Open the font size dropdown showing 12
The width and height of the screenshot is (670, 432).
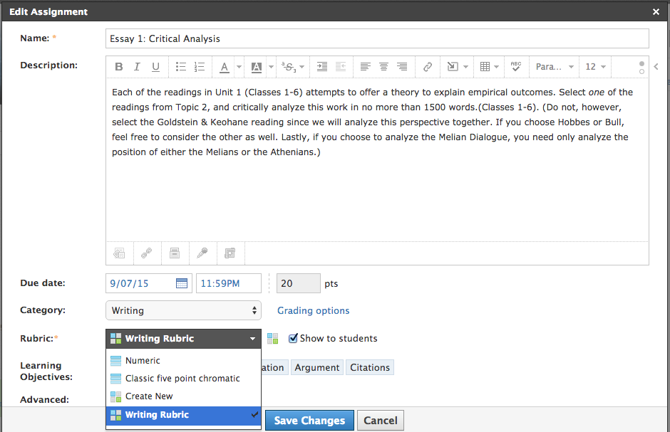595,67
